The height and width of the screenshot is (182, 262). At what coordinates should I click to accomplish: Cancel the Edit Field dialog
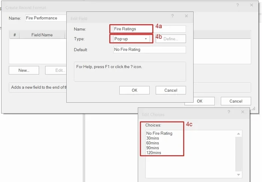coord(171,90)
